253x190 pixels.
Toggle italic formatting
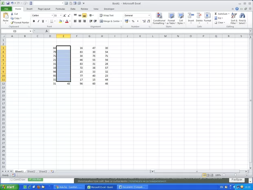click(38, 21)
